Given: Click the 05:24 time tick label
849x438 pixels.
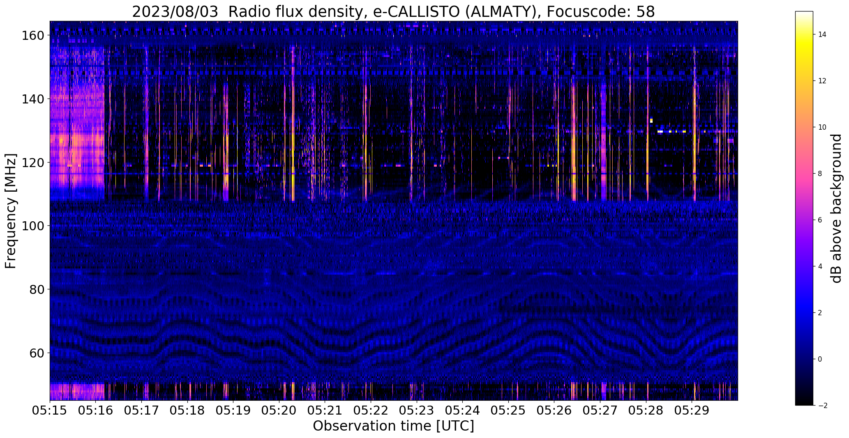Looking at the screenshot, I should pyautogui.click(x=463, y=410).
